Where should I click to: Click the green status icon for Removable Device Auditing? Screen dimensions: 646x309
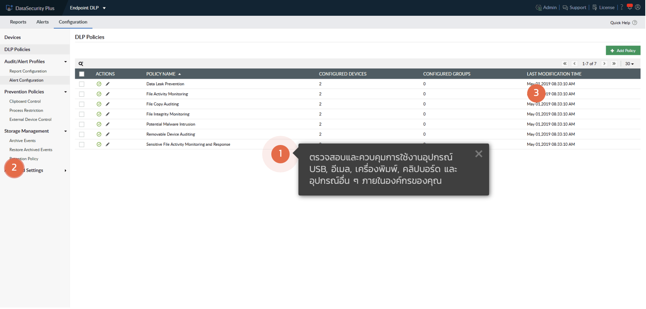point(99,134)
